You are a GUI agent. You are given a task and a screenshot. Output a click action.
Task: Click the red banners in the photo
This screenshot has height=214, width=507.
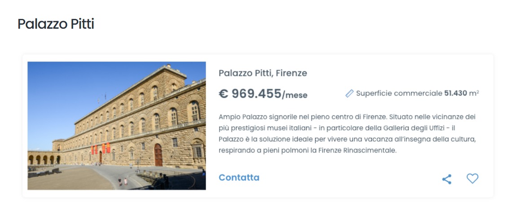click(x=101, y=148)
